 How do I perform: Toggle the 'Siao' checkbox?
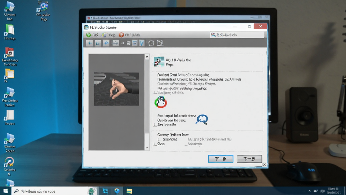point(155,144)
